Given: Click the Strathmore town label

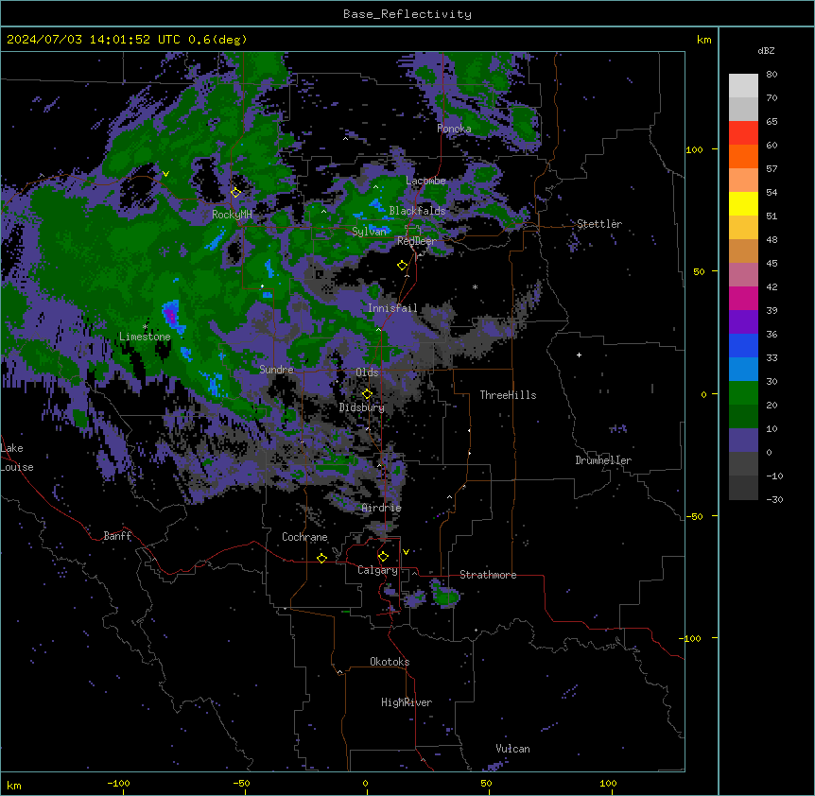Looking at the screenshot, I should (x=488, y=575).
